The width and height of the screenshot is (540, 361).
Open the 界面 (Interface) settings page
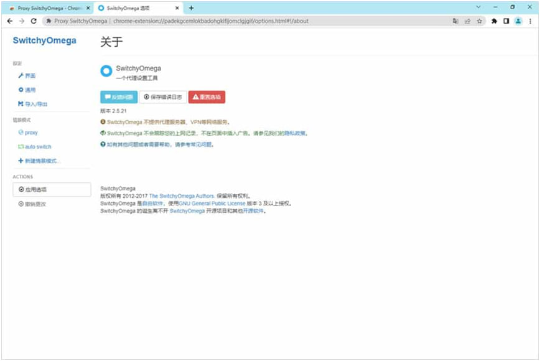coord(30,75)
